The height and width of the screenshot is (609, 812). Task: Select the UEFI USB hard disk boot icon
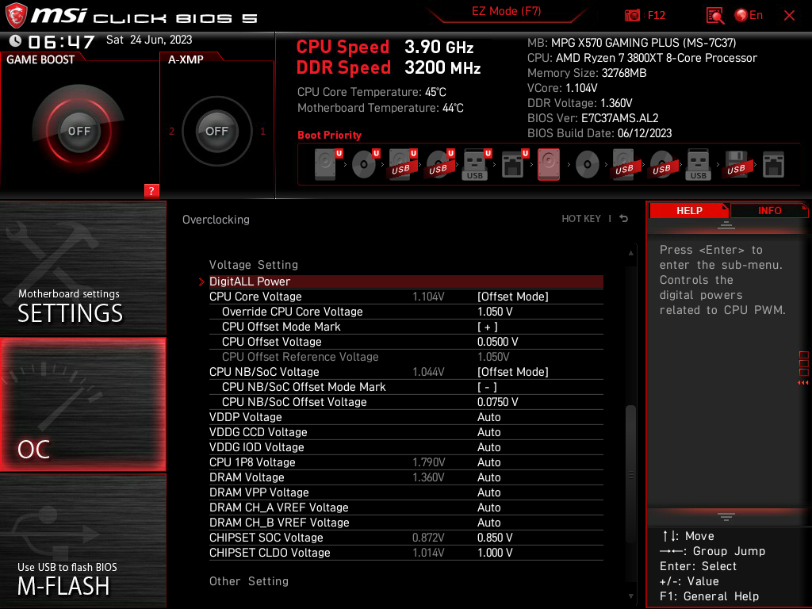pos(403,165)
